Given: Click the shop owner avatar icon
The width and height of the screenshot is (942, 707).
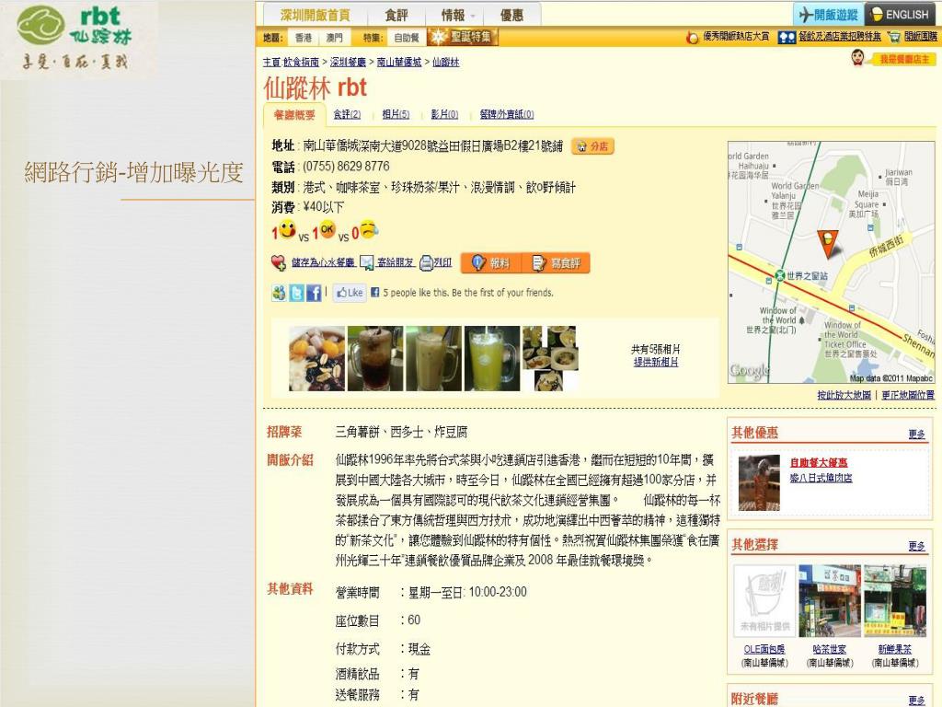Looking at the screenshot, I should 858,58.
